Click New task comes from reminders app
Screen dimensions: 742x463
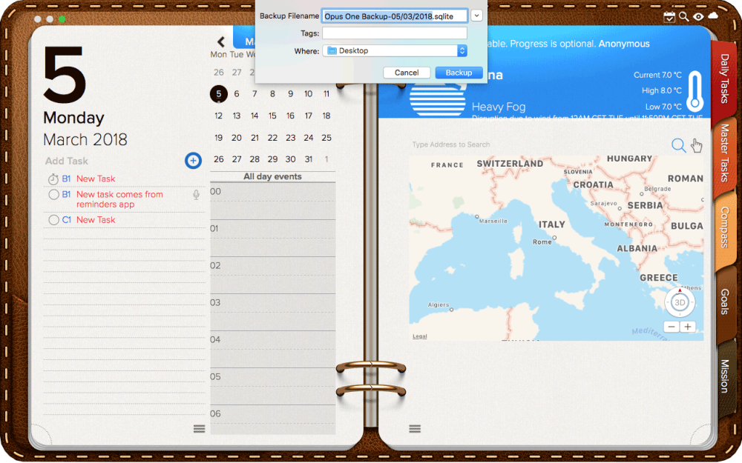tap(119, 199)
